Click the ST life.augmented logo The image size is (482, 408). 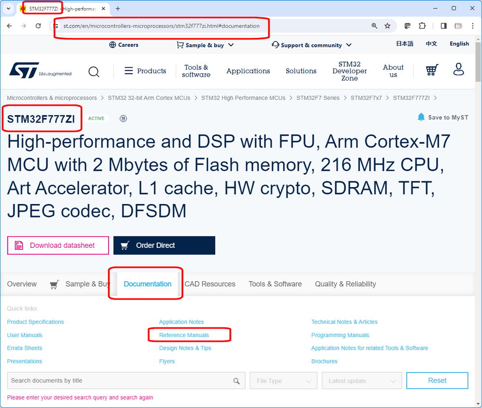(40, 70)
